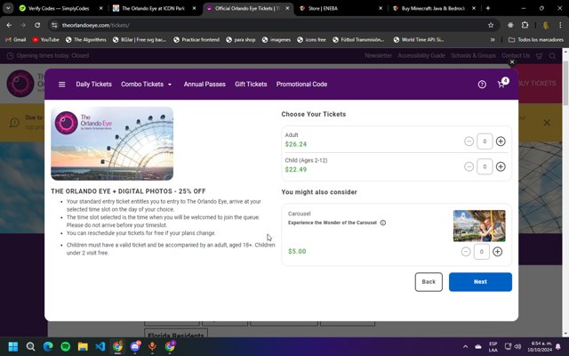Click the Adult quantity input field

tap(485, 142)
